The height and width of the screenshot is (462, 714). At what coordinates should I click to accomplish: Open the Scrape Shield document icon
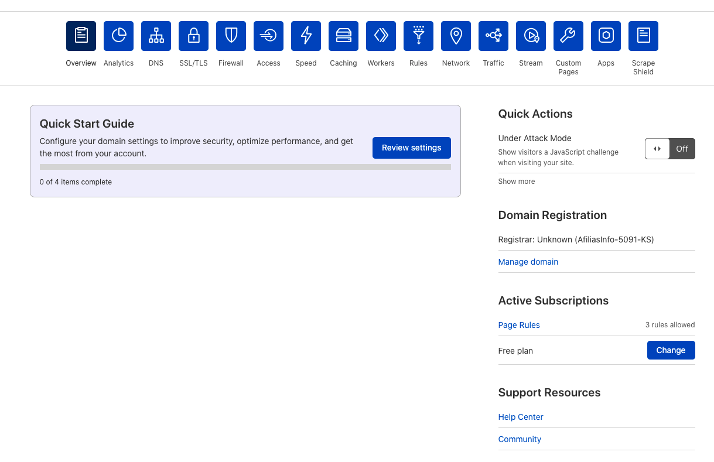[643, 36]
